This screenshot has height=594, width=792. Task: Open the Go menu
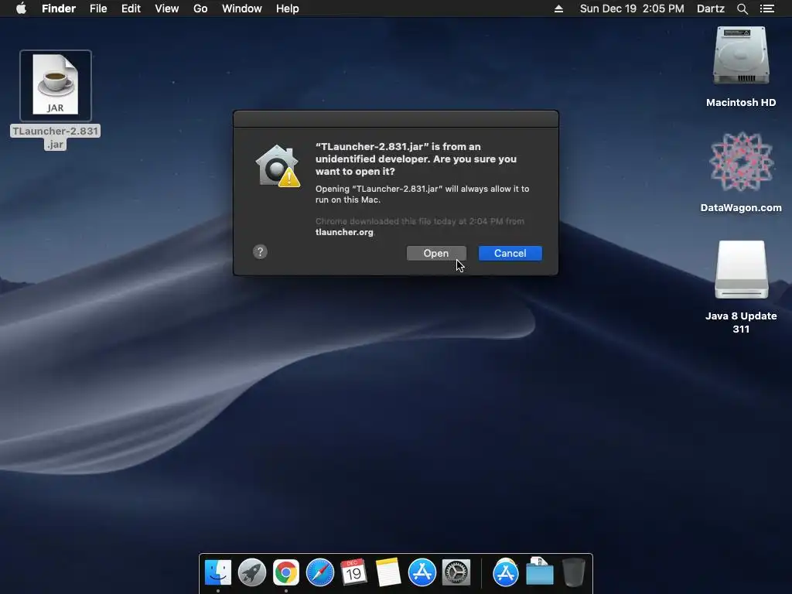(200, 9)
